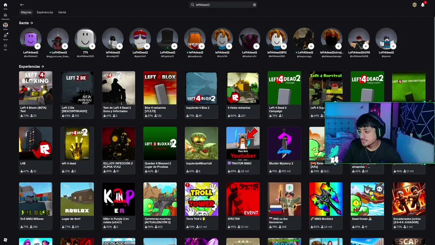The height and width of the screenshot is (245, 435).
Task: Open the L4B game tile
Action: pos(36,150)
